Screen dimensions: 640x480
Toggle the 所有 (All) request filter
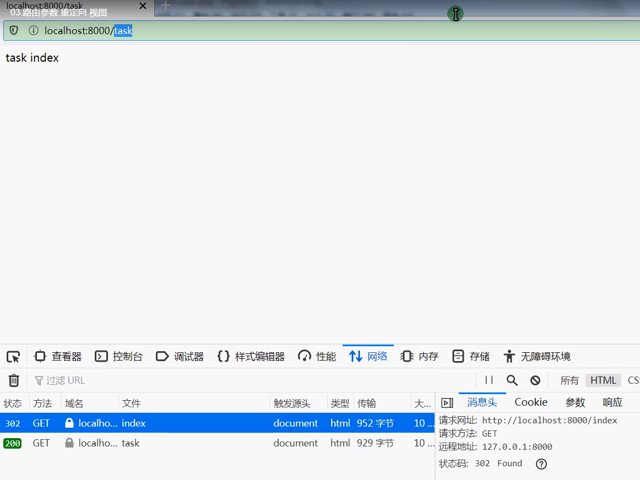pyautogui.click(x=570, y=380)
